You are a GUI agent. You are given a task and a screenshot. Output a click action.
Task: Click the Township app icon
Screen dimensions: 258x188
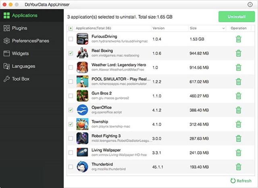(x=82, y=124)
